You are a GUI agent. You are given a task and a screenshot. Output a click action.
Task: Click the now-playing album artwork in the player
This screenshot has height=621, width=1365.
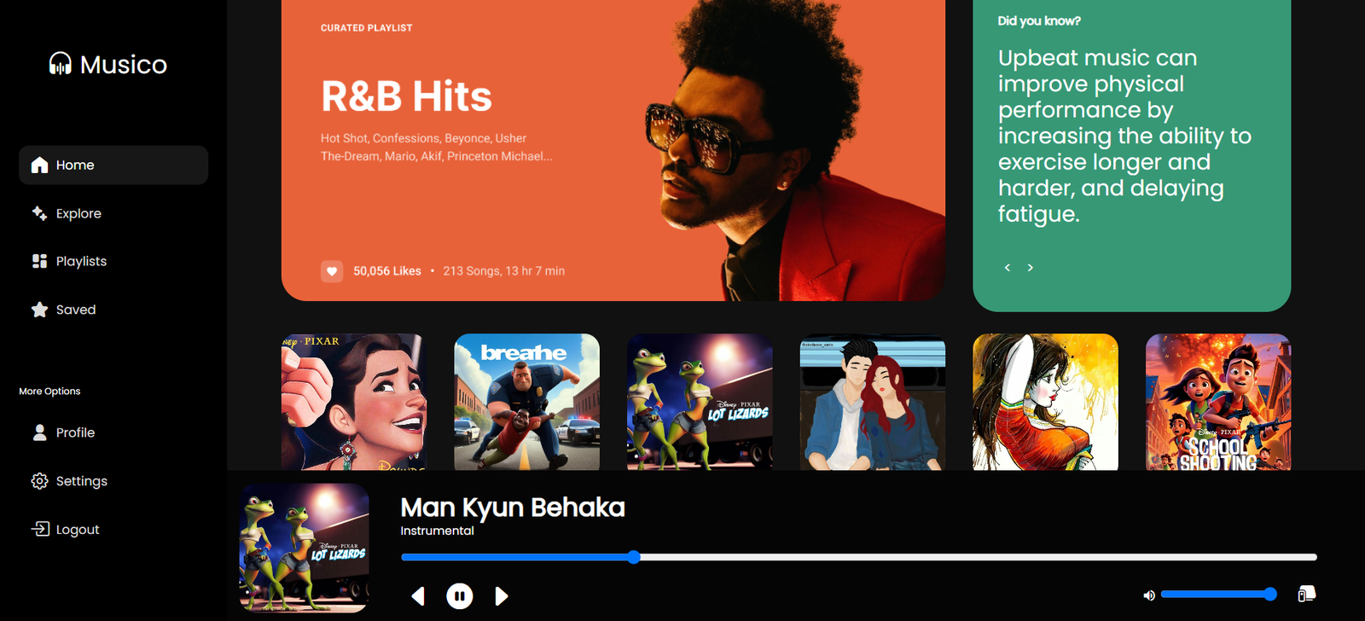click(x=305, y=548)
